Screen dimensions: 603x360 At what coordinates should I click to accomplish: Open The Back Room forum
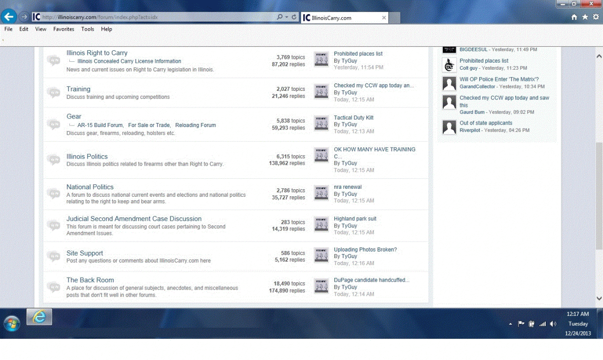pos(90,280)
